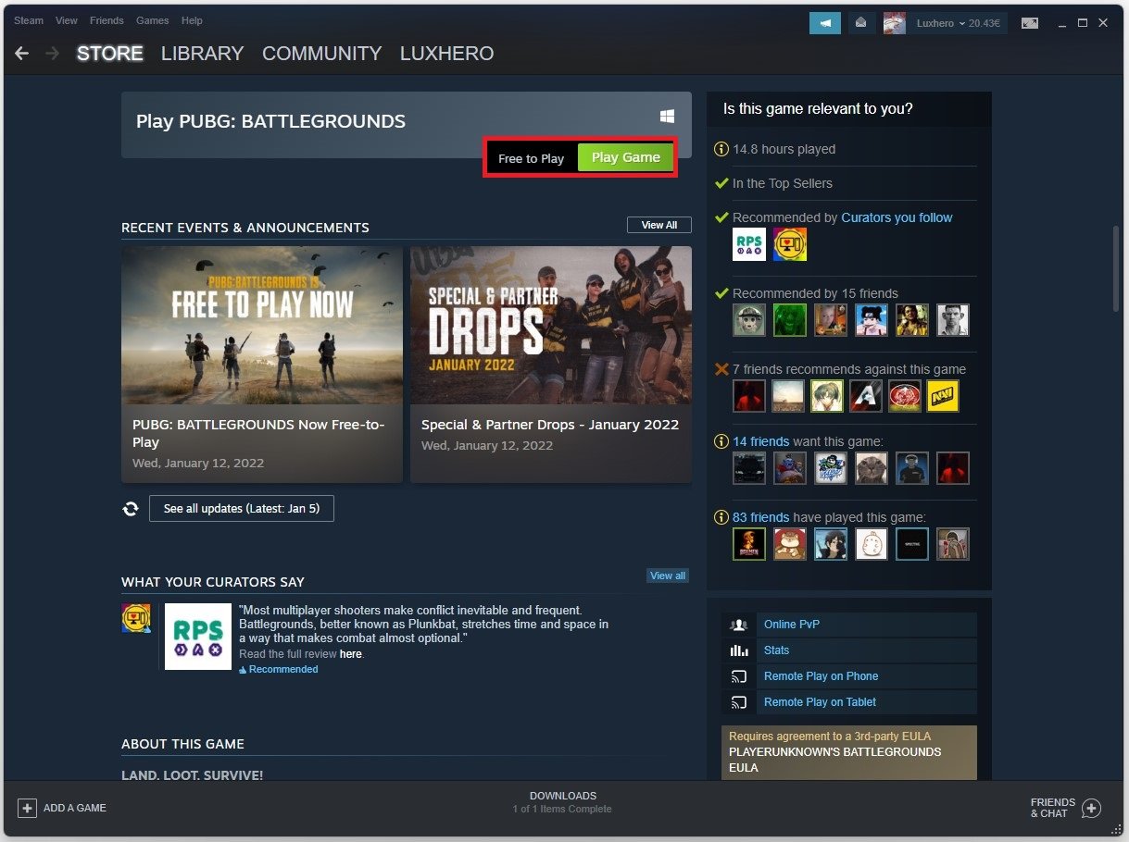The width and height of the screenshot is (1129, 842).
Task: Open the Luxhero account dropdown
Action: click(x=940, y=23)
